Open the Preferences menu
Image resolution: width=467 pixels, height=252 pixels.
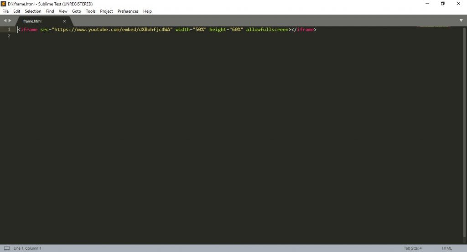(128, 11)
